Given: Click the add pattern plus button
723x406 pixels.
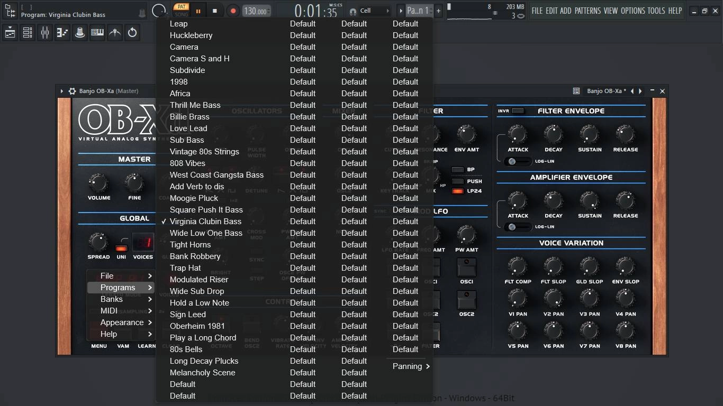Looking at the screenshot, I should click(438, 11).
